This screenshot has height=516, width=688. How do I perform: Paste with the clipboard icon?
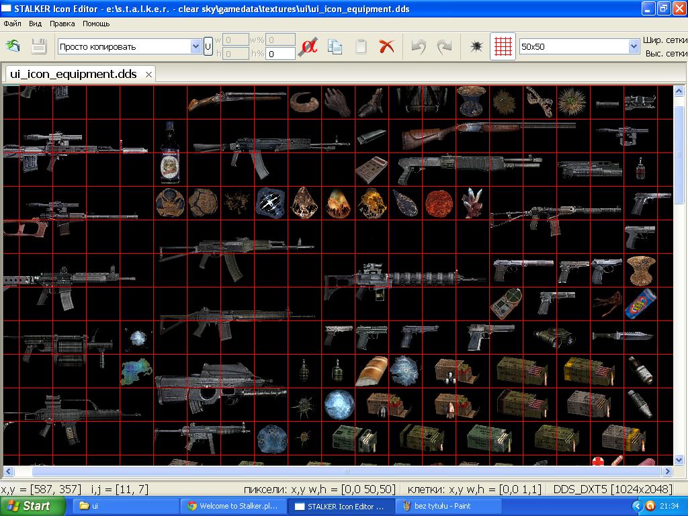(x=361, y=46)
